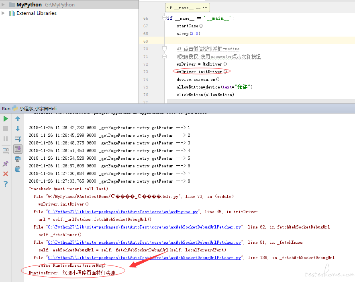
Task: Expand the MyPython project node arrow
Action: tap(3, 4)
